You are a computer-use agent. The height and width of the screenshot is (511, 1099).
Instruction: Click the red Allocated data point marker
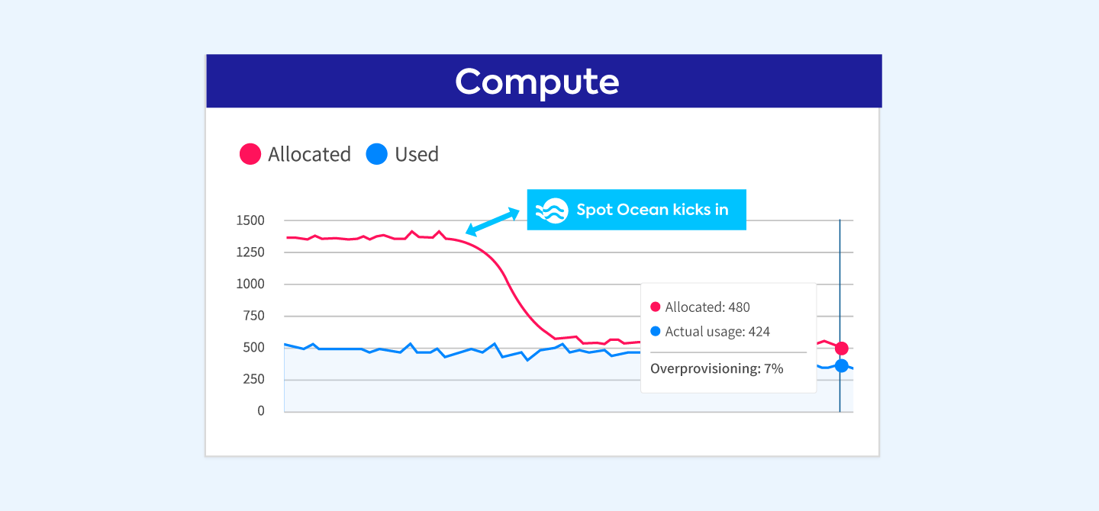(841, 349)
